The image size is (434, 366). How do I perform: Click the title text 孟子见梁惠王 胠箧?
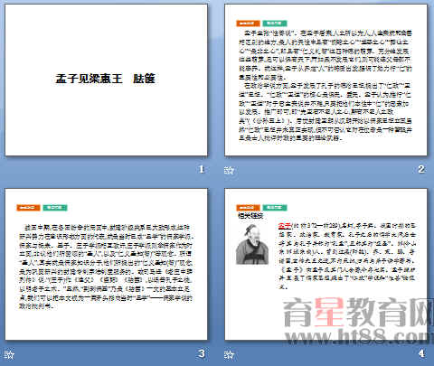[105, 79]
